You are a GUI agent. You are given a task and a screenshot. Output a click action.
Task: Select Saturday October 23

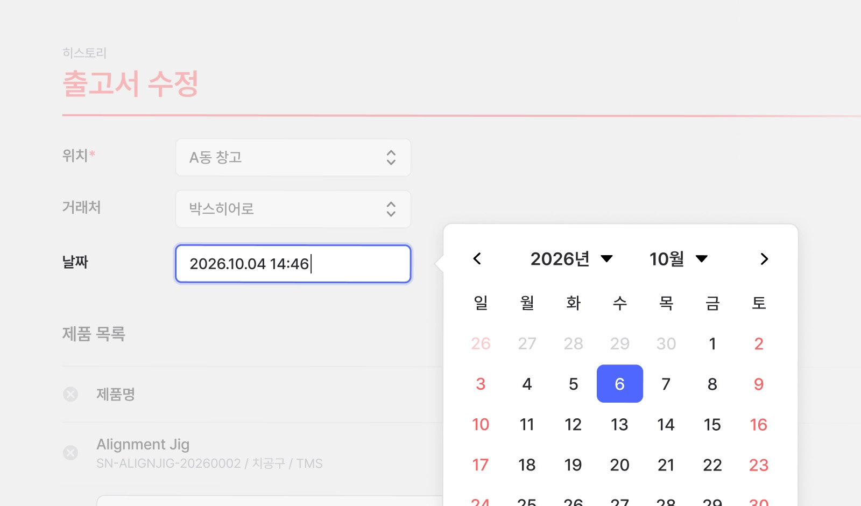(759, 465)
